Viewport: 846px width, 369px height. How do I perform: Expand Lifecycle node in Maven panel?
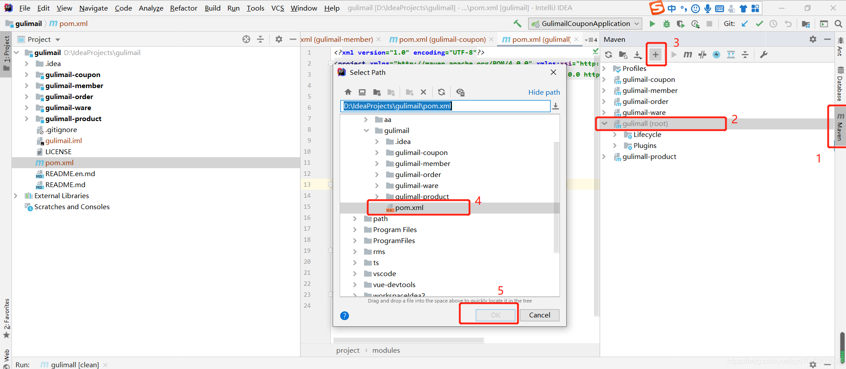pyautogui.click(x=615, y=135)
